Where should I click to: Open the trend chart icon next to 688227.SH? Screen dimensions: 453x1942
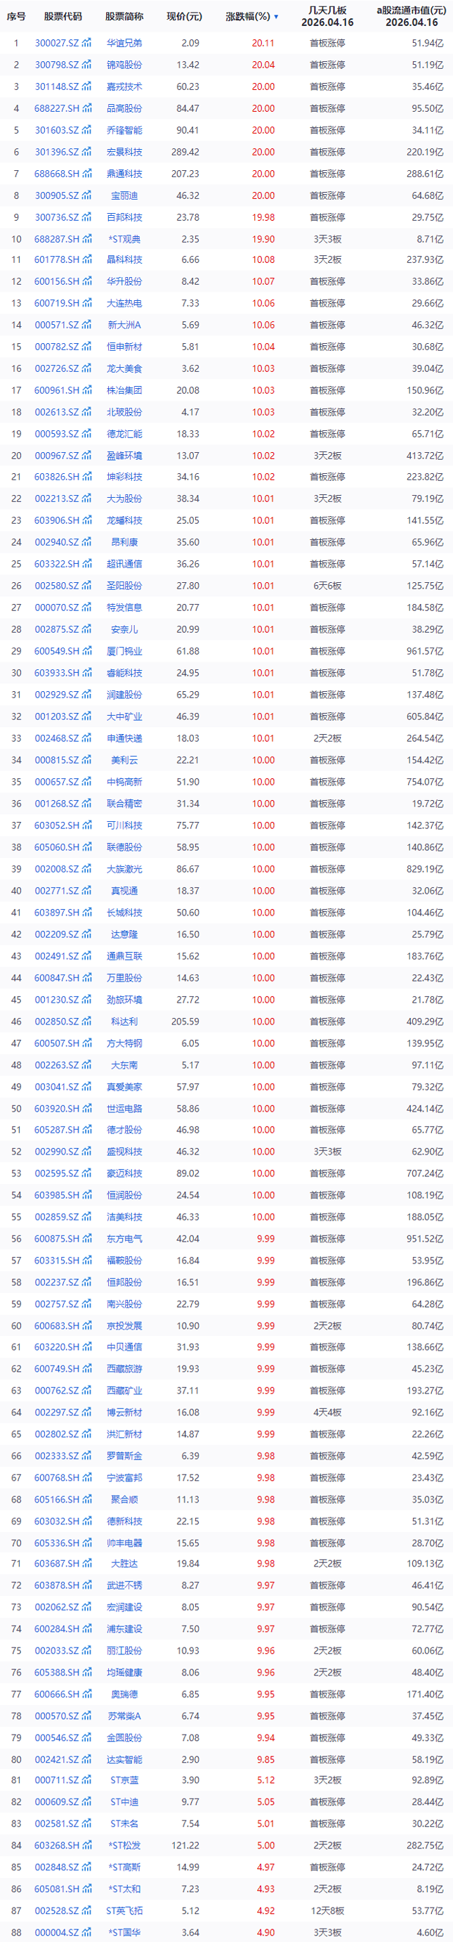pos(86,108)
